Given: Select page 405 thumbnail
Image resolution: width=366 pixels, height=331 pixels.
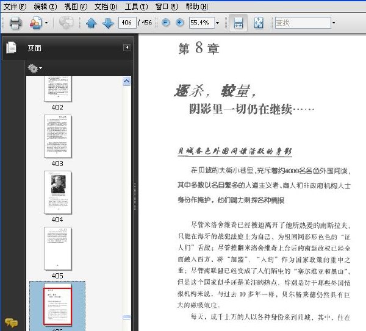Looking at the screenshot, I should pyautogui.click(x=58, y=249).
